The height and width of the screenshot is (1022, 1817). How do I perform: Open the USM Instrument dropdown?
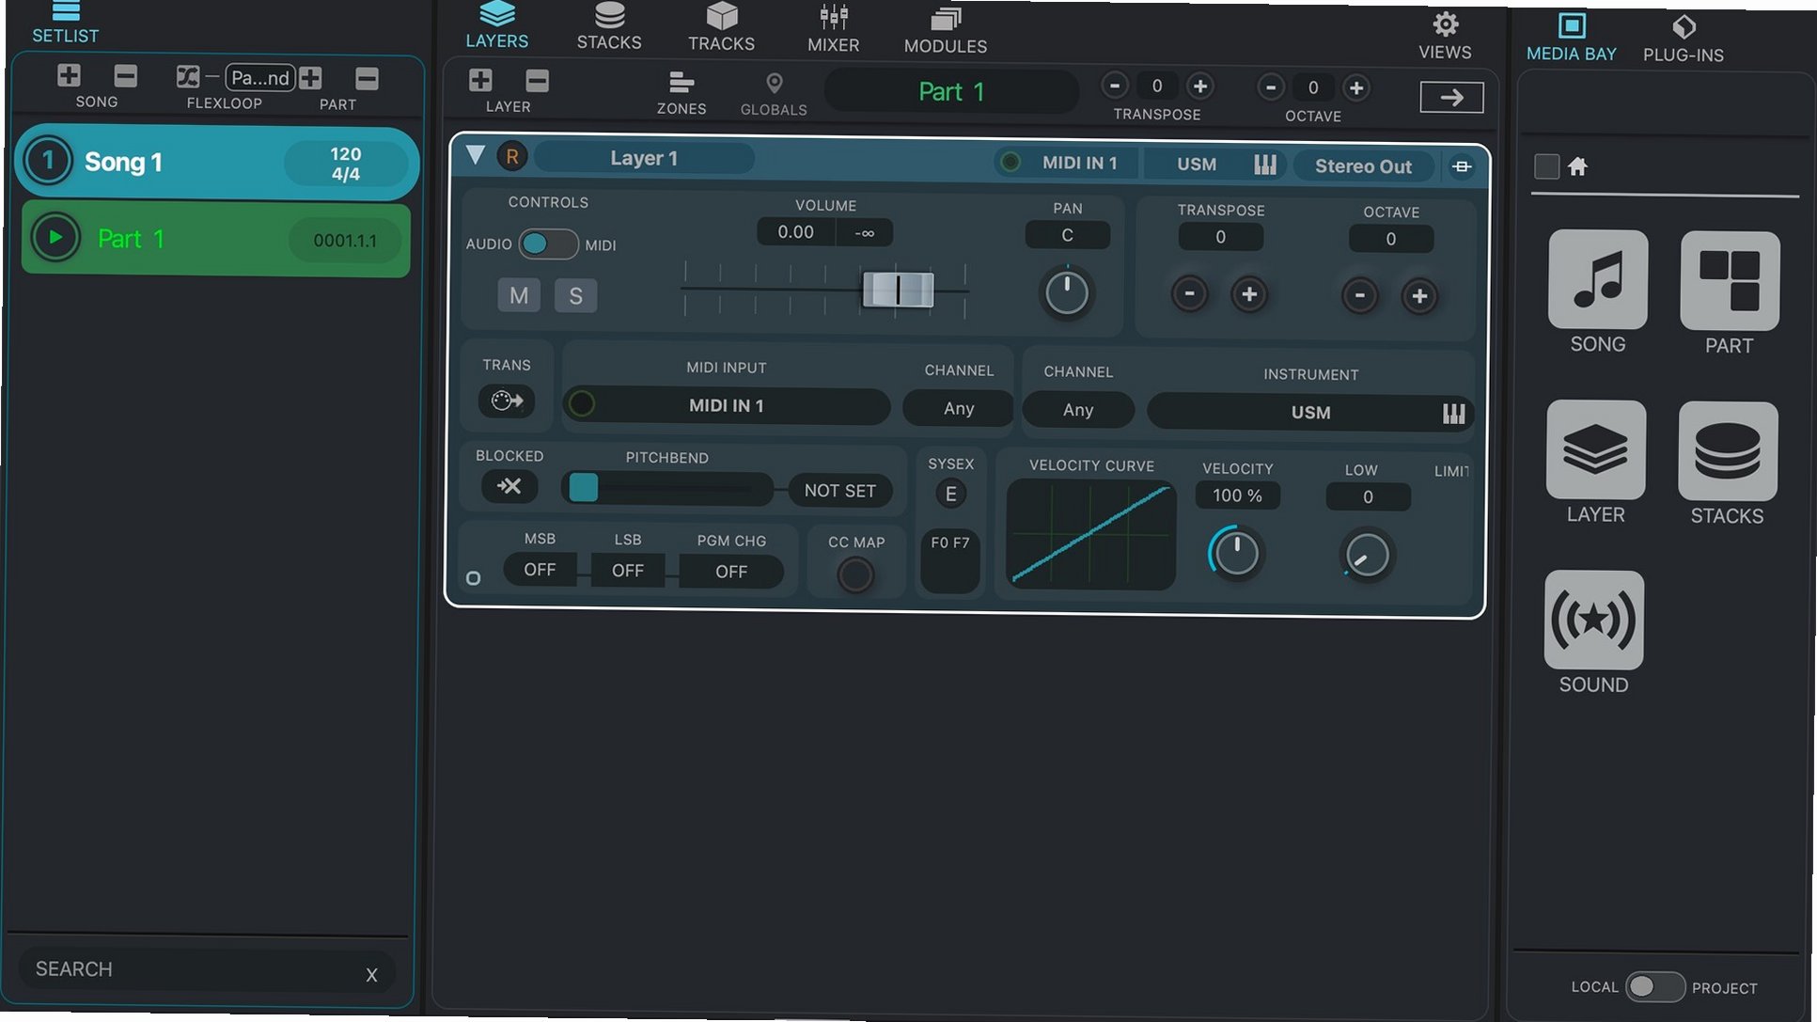pyautogui.click(x=1310, y=412)
